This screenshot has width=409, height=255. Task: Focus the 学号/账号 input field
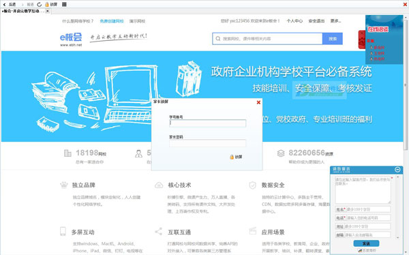coord(208,123)
